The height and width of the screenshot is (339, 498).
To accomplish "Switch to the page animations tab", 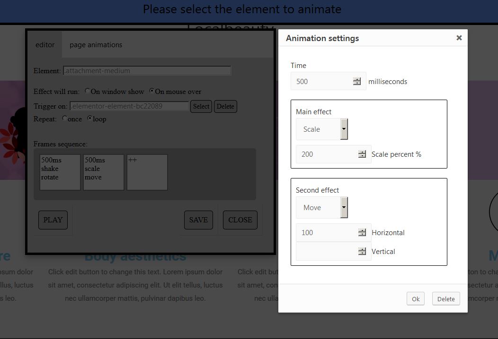I will 96,45.
